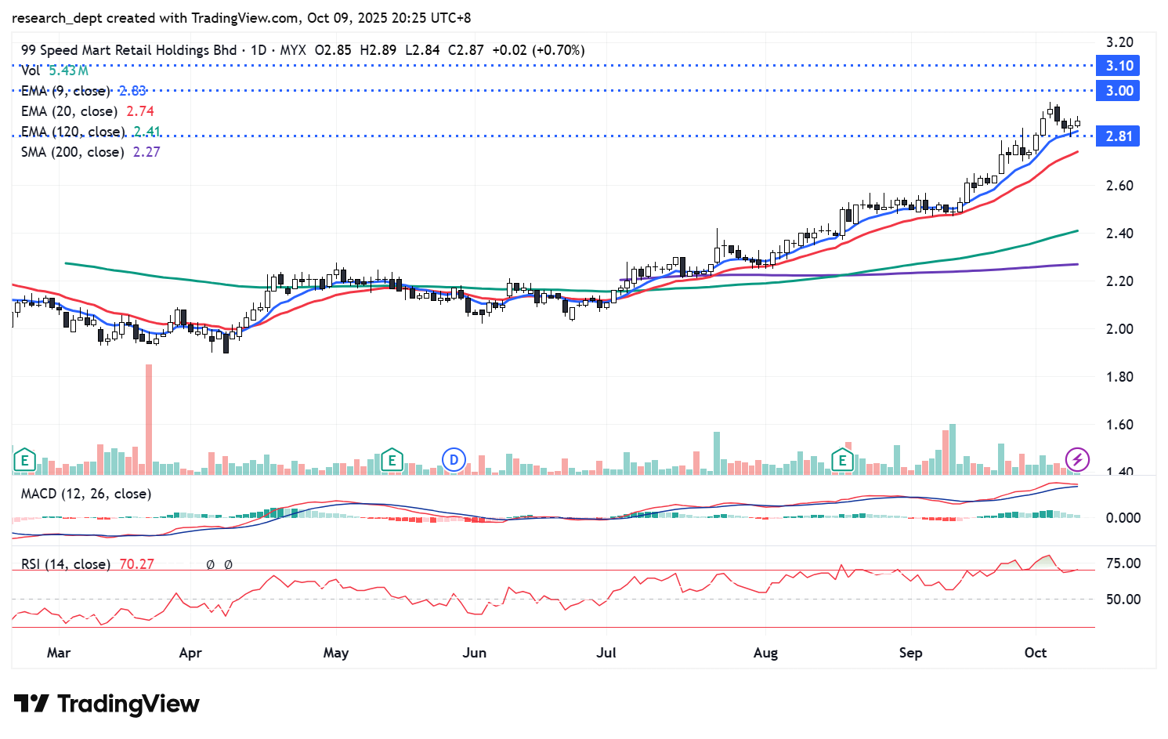This screenshot has height=739, width=1168.
Task: Select the MACD (12, 26, close) pane title
Action: pyautogui.click(x=85, y=494)
